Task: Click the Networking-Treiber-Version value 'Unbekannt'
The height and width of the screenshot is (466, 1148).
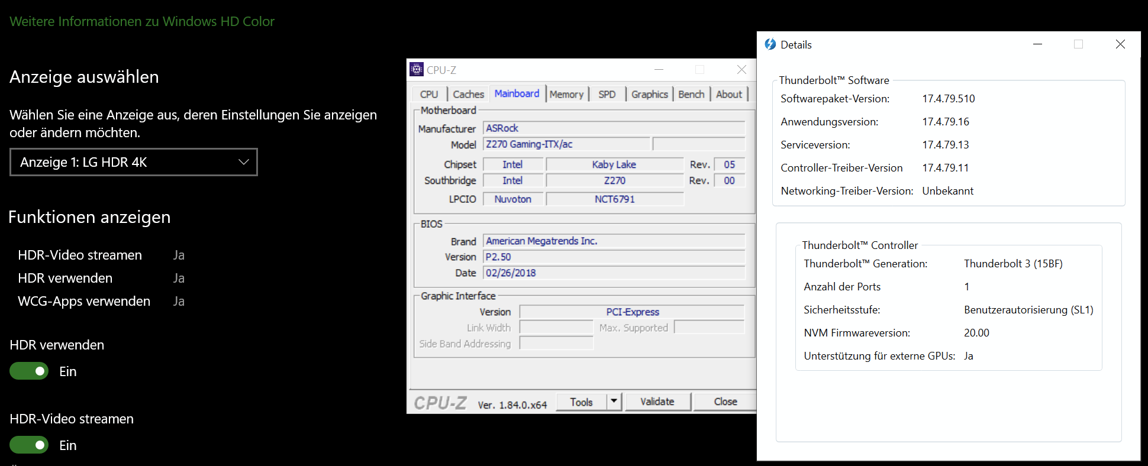Action: point(947,191)
